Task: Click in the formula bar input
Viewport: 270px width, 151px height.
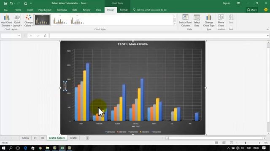Action: pyautogui.click(x=157, y=35)
